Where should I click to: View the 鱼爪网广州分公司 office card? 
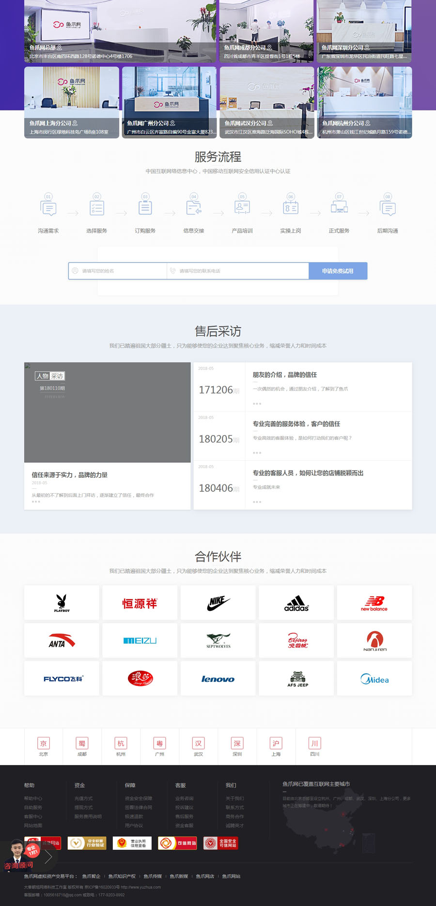(170, 102)
